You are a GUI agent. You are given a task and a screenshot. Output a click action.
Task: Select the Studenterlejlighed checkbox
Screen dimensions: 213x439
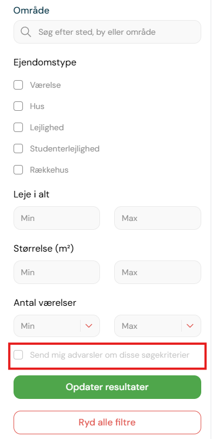coord(18,148)
